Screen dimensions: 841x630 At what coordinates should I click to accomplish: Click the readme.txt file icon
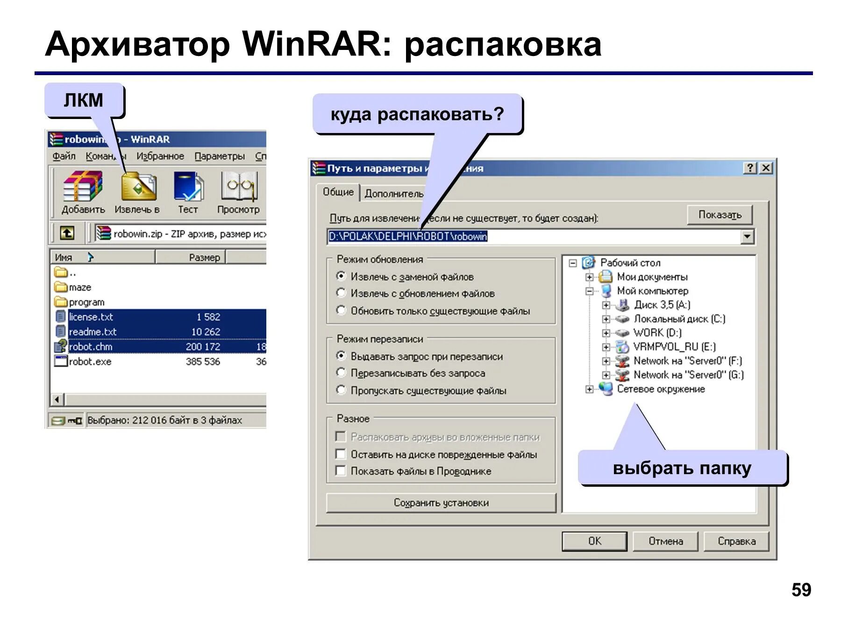point(61,331)
